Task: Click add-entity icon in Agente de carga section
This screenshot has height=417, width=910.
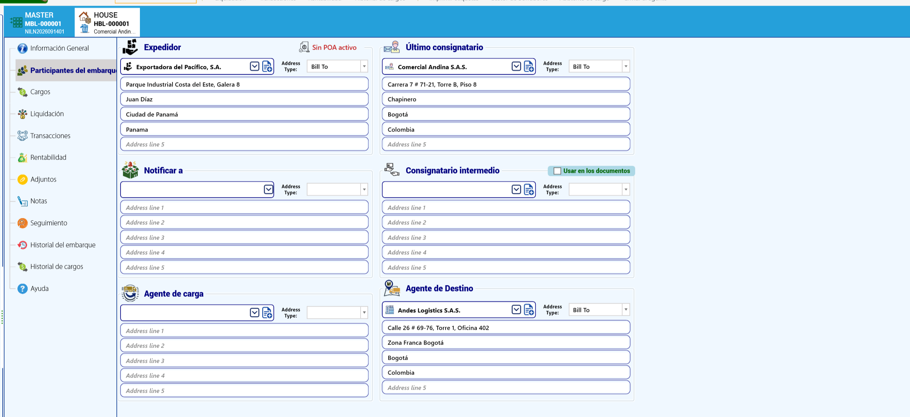Action: 267,313
